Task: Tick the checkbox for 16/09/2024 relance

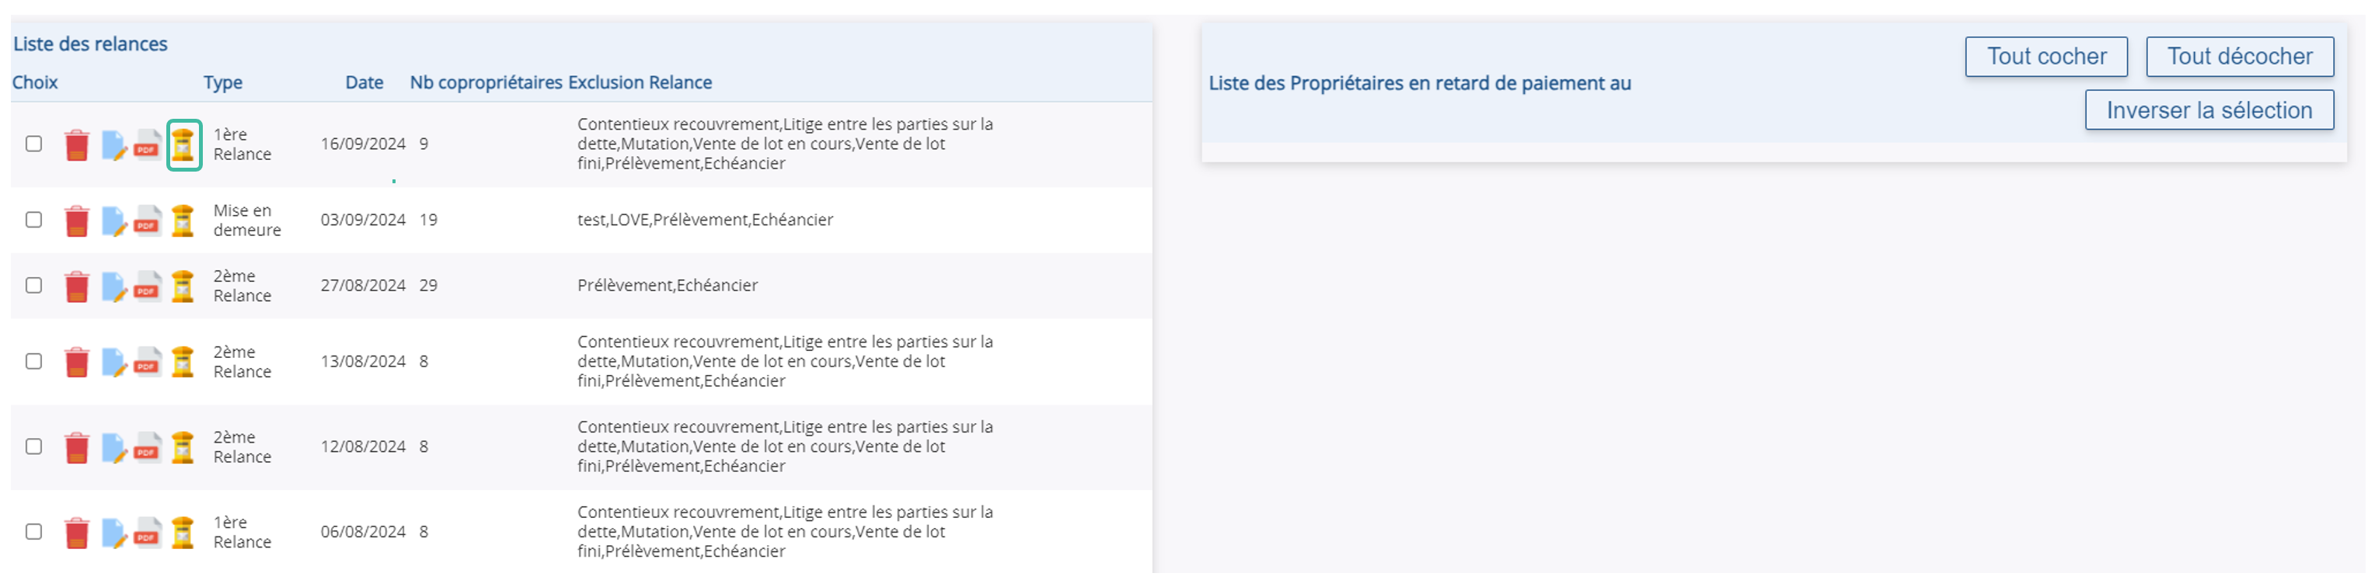Action: pyautogui.click(x=34, y=144)
